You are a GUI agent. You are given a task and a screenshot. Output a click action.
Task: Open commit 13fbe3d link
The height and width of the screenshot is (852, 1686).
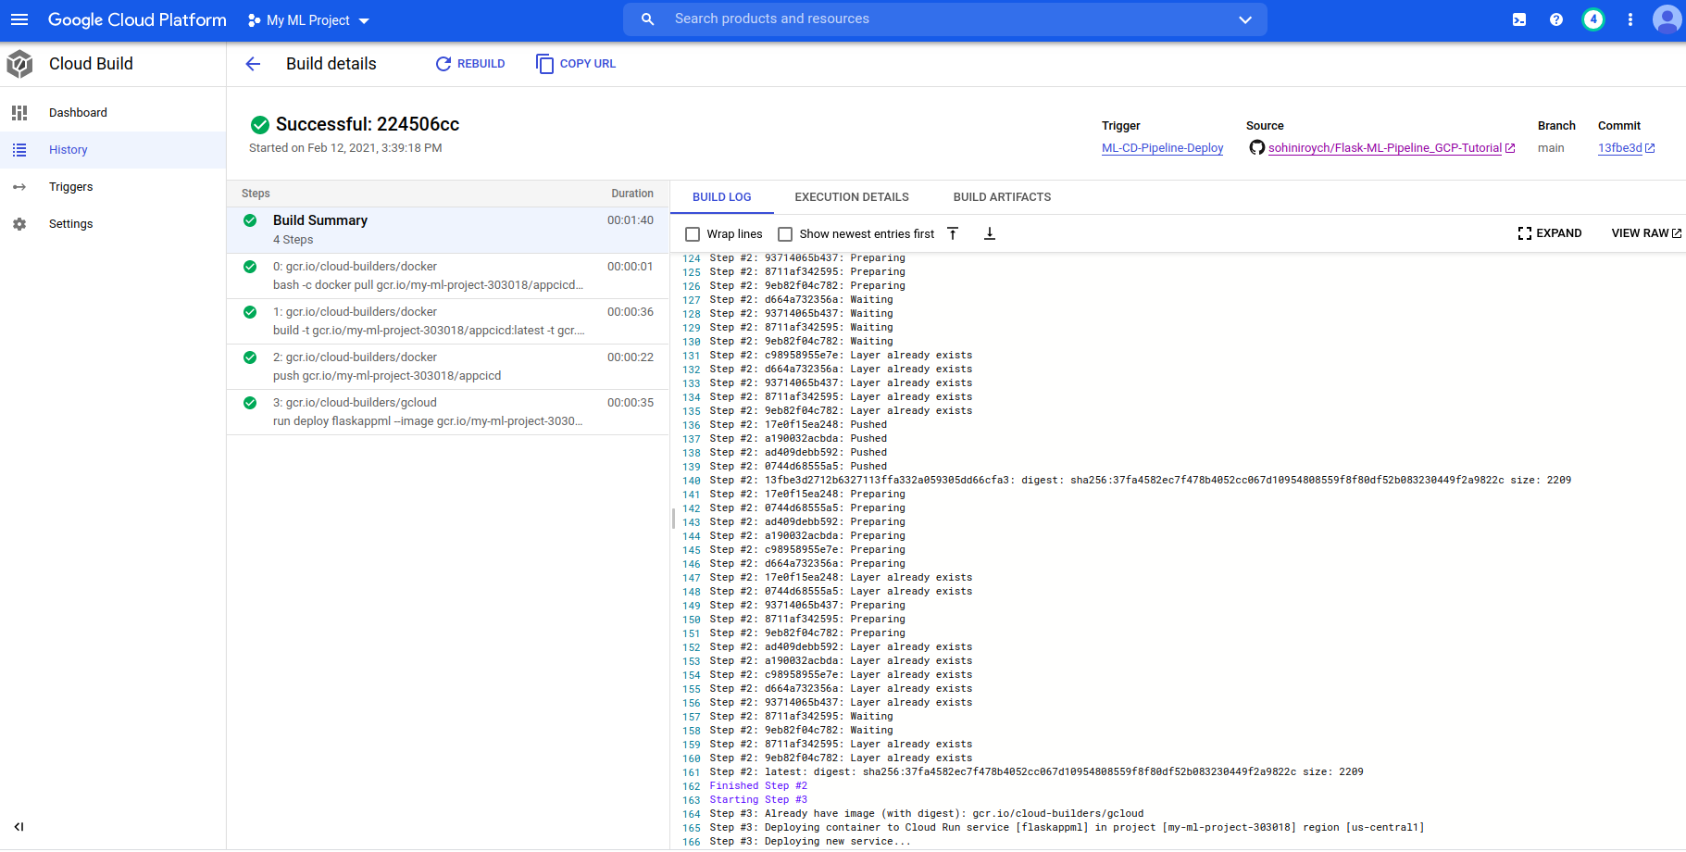[x=1619, y=148]
